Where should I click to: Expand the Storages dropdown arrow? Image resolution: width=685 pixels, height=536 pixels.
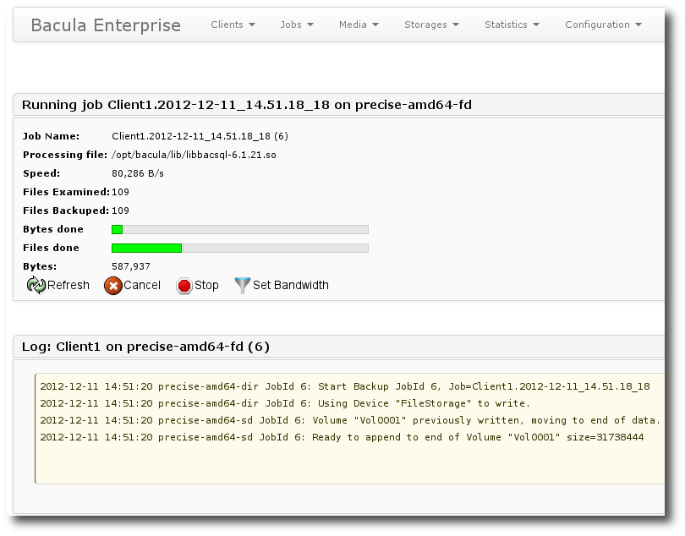[x=456, y=25]
